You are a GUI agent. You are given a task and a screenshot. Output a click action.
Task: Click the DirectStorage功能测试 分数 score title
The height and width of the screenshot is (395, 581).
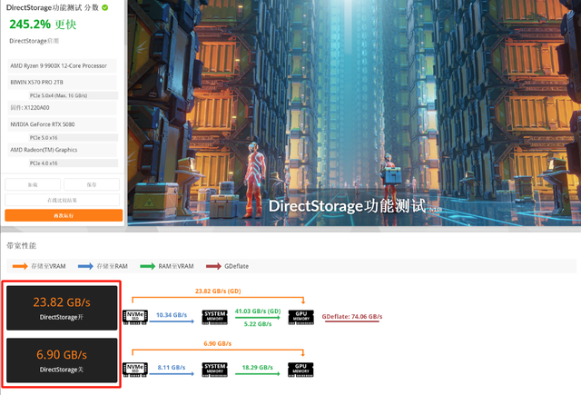[x=53, y=7]
